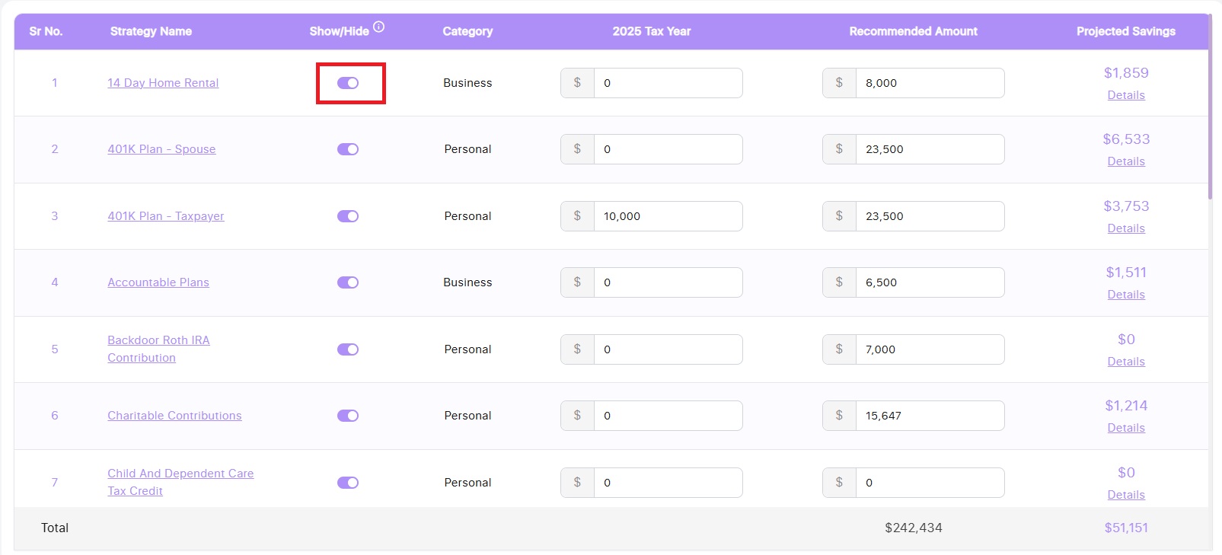
Task: Hide the Backdoor Roth IRA Contribution strategy
Action: (x=348, y=349)
